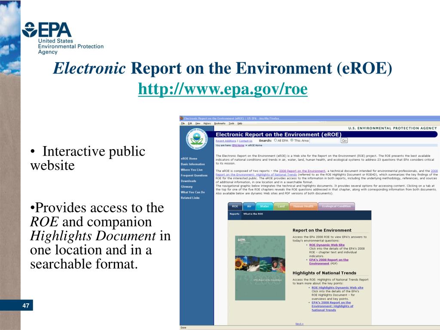The image size is (440, 330).
Task: Select the Water chapter tab
Action: [x=264, y=206]
